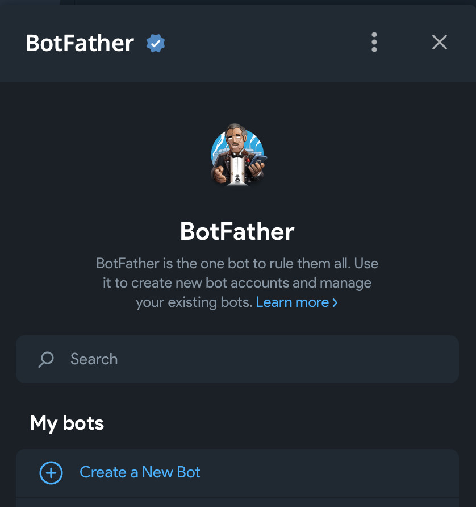The image size is (476, 507).
Task: Open the BotFather avatar picture
Action: coord(237,154)
